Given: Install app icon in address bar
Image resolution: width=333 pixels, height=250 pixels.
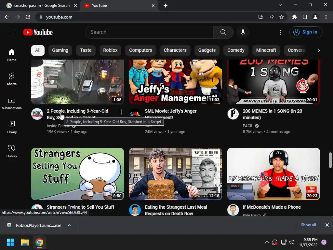Looking at the screenshot, I should tap(260, 17).
